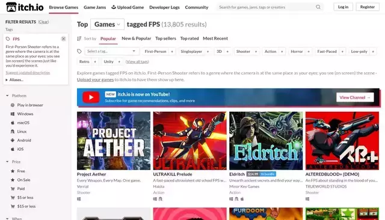Click the tag icon beside Select a tag

point(79,51)
